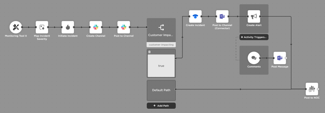This screenshot has height=113, width=325.
Task: Select the Initiate Incident flame icon
Action: [68, 27]
